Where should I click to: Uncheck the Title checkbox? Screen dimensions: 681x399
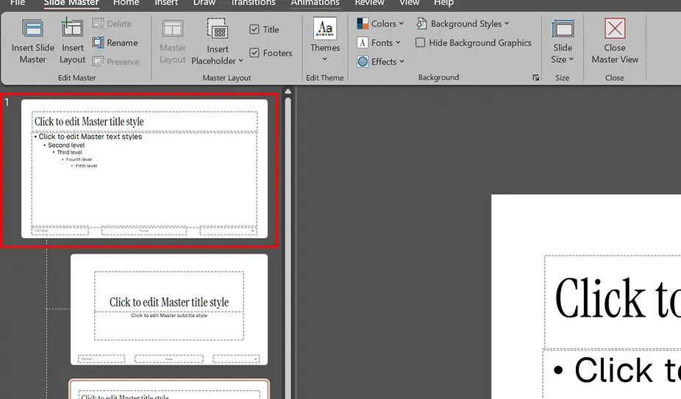[x=254, y=29]
